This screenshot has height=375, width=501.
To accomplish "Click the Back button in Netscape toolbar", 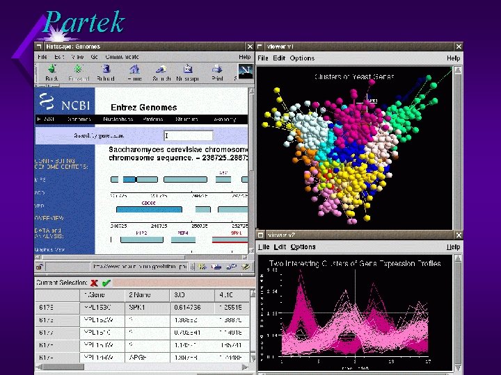I will [x=51, y=73].
